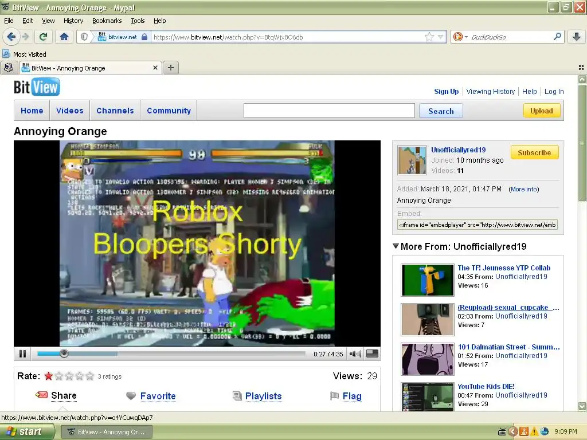Open the URL history dropdown arrow
The height and width of the screenshot is (440, 587).
tap(441, 37)
